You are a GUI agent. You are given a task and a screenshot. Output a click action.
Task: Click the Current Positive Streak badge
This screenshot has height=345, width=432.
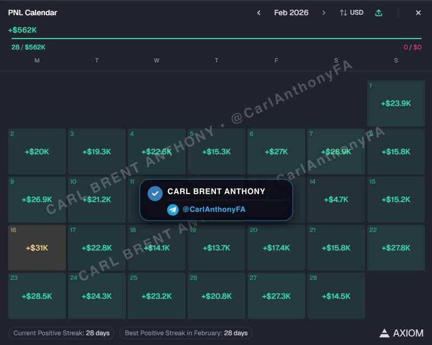(61, 333)
